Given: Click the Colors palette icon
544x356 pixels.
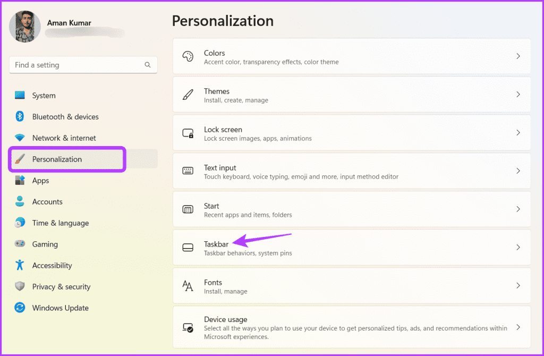Looking at the screenshot, I should click(x=188, y=56).
